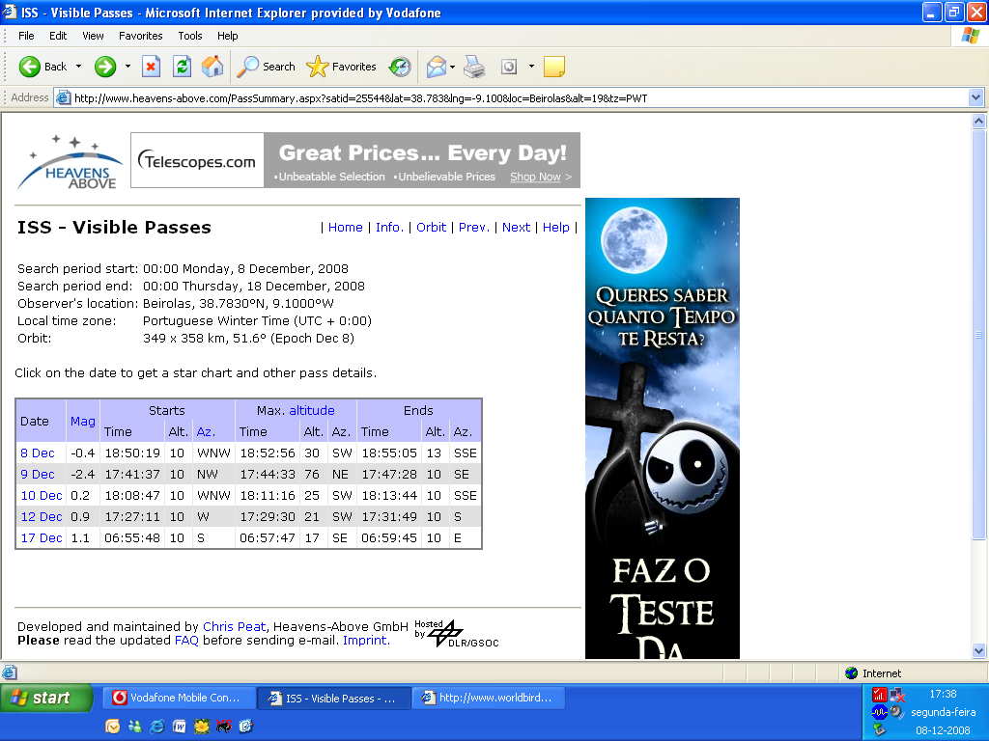Click the Safely Remove Hardware tray icon
The height and width of the screenshot is (741, 989).
879,730
